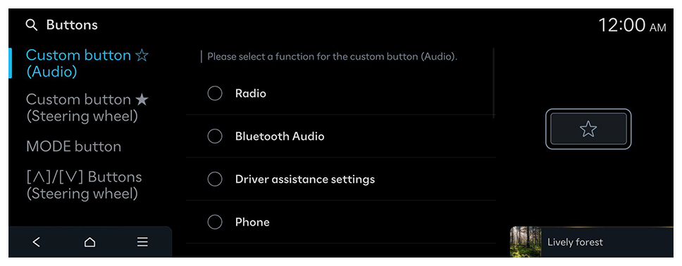Choose Driver assistance settings option
This screenshot has height=266, width=682.
coord(340,179)
